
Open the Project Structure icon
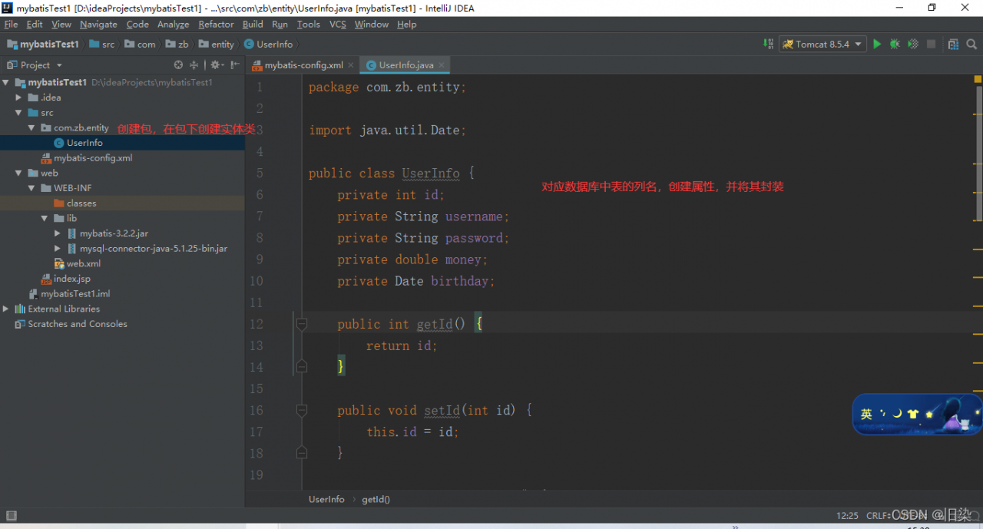953,45
